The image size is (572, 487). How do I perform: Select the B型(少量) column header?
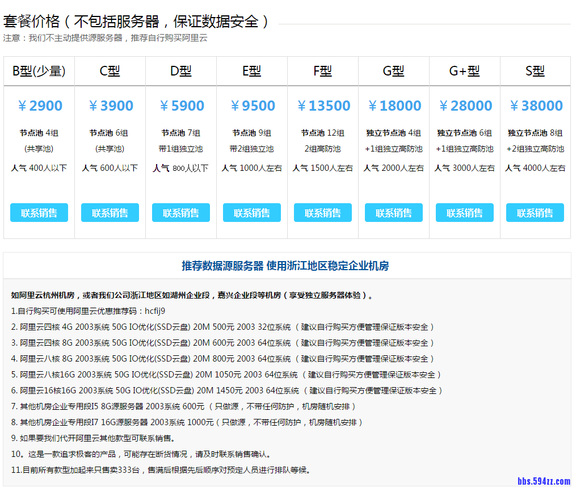(x=39, y=70)
